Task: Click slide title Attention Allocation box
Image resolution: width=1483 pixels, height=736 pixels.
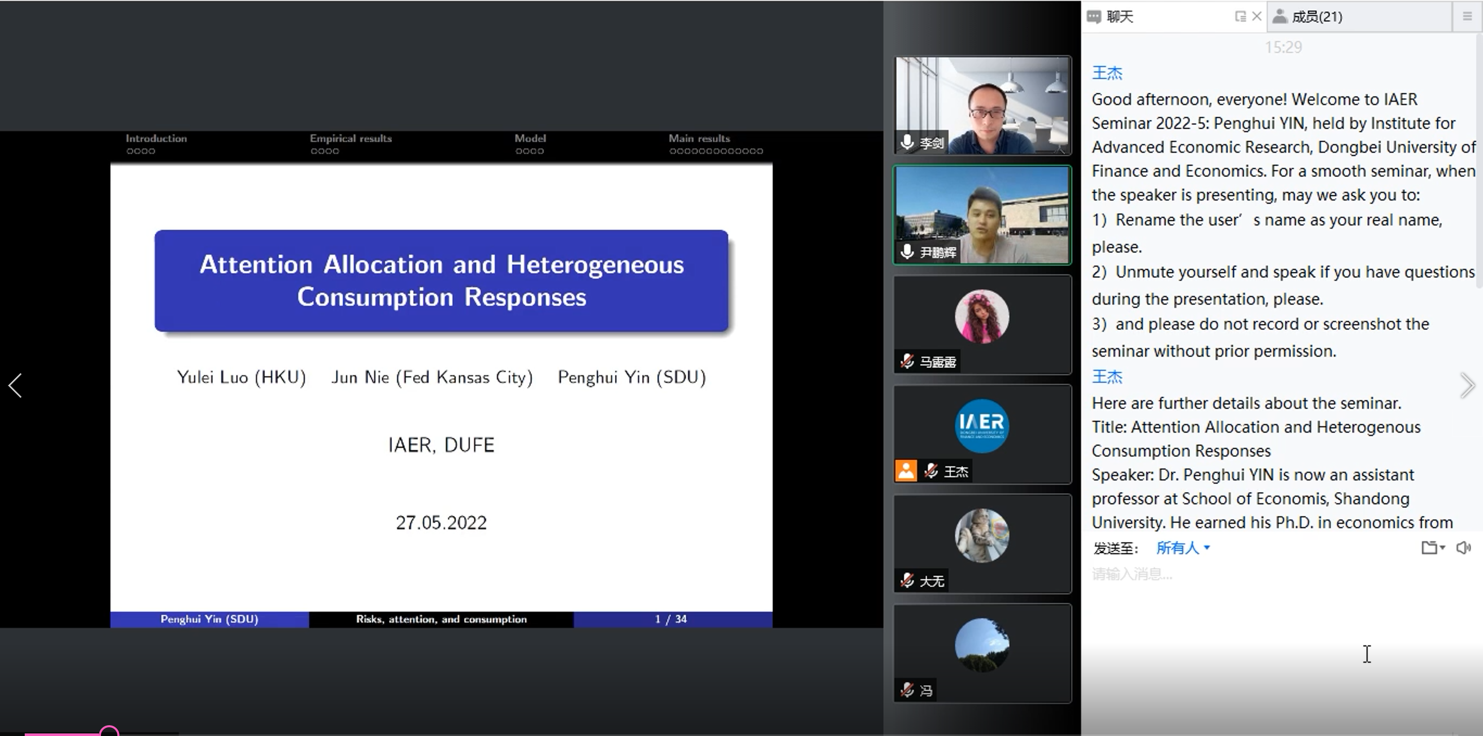Action: 442,281
